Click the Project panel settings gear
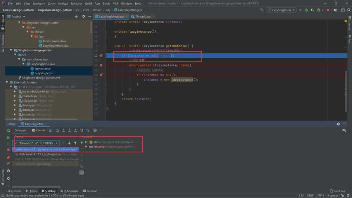352x198 pixels. click(84, 16)
